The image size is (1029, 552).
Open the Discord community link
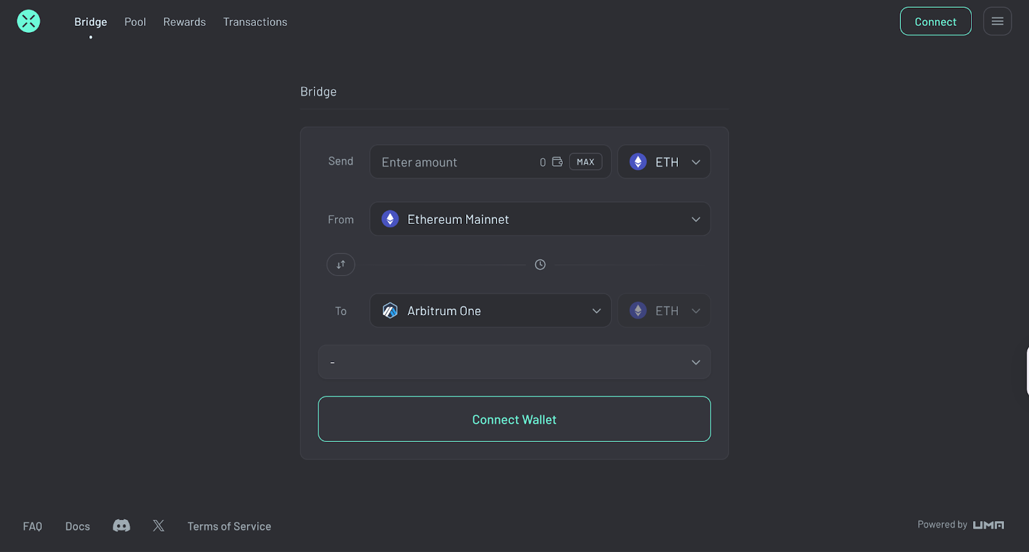(x=122, y=526)
